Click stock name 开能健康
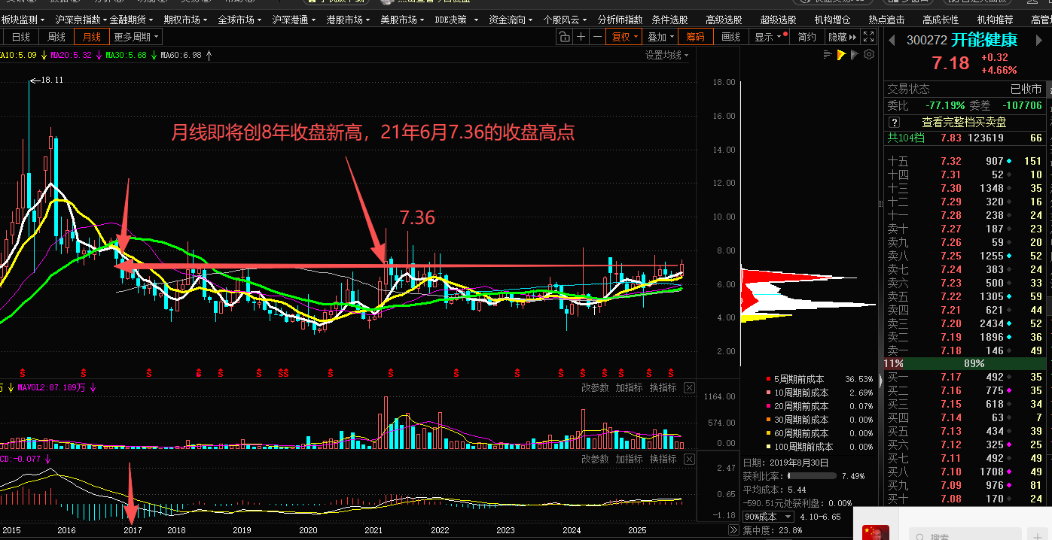 984,40
